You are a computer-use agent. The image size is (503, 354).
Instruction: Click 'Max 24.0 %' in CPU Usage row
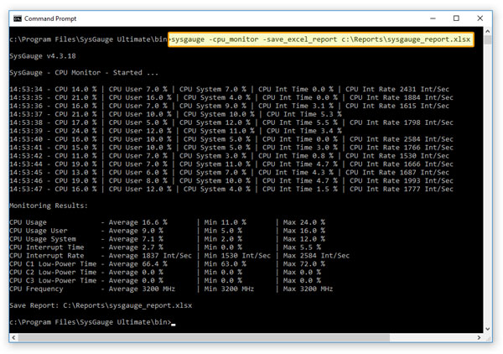pyautogui.click(x=303, y=222)
